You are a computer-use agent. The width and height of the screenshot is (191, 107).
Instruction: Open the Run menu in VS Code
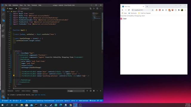pyautogui.click(x=29, y=5)
